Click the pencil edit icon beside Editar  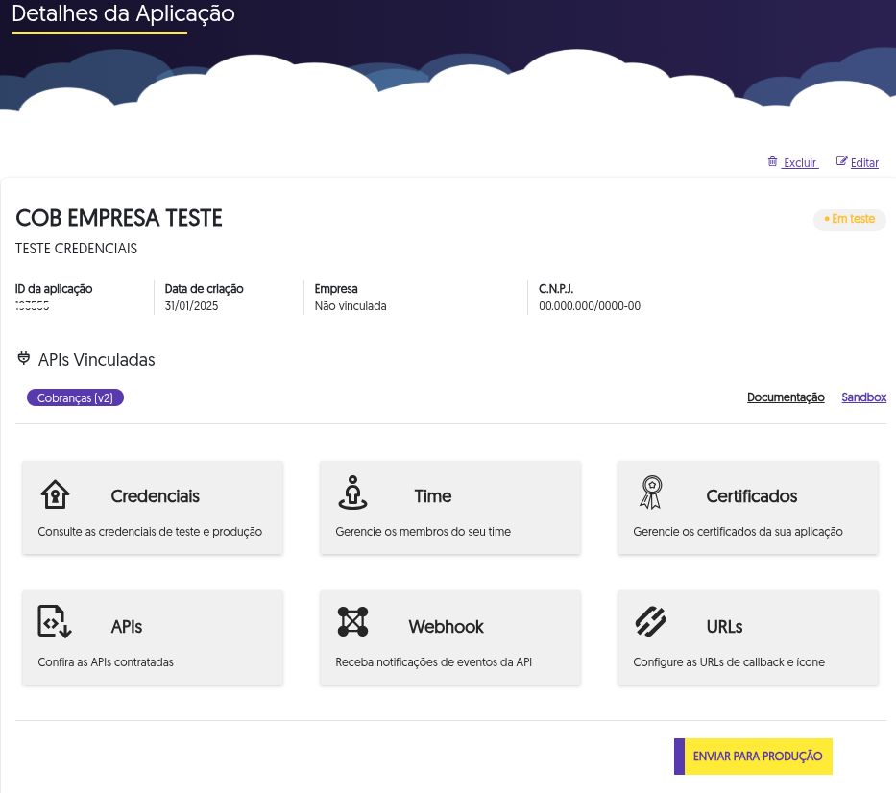coord(841,161)
